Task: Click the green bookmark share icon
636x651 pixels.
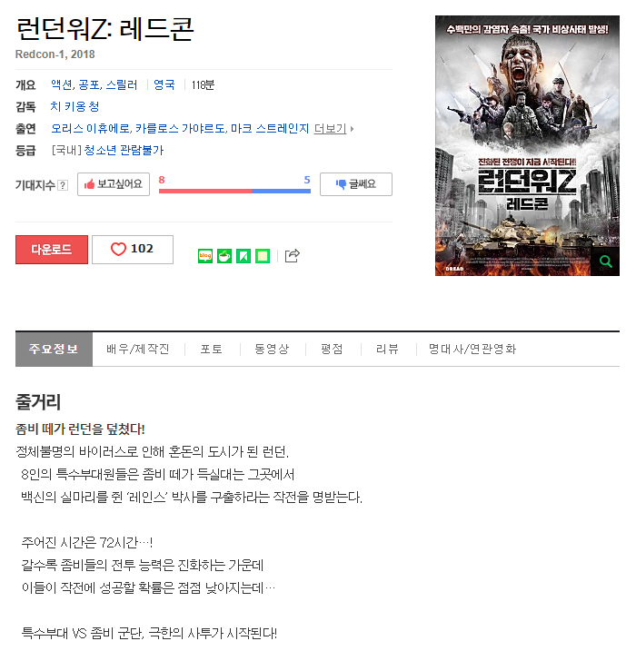Action: (x=243, y=256)
